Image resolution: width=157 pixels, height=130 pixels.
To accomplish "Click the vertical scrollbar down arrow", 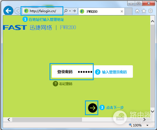I will 153,111.
